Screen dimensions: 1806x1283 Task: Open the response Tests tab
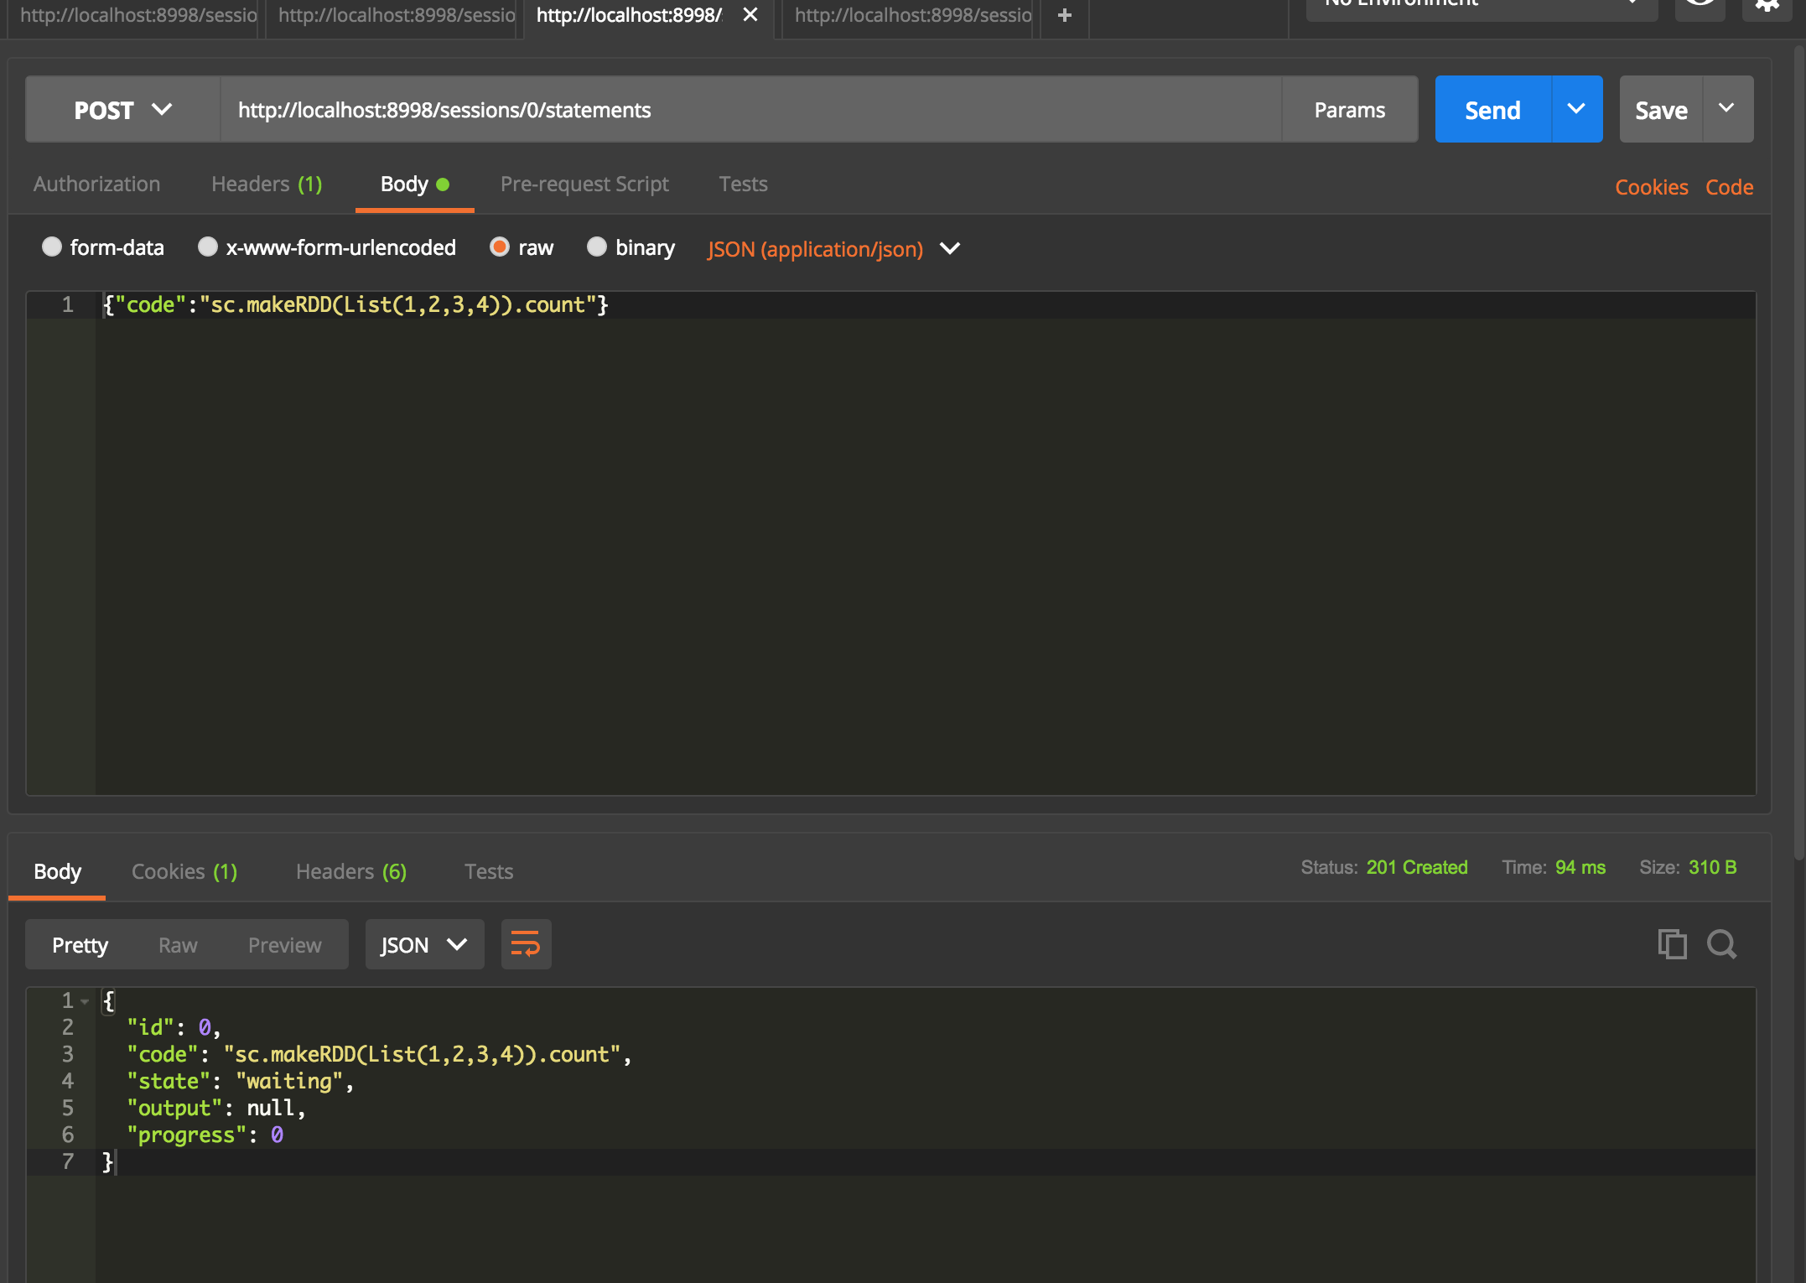489,872
